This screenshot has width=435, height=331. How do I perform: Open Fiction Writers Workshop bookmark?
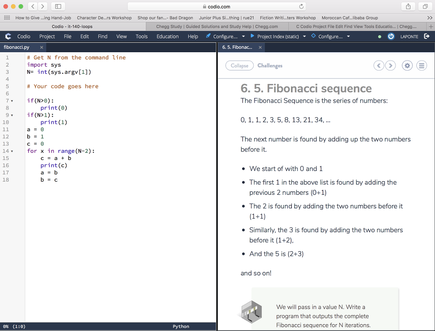(x=288, y=18)
